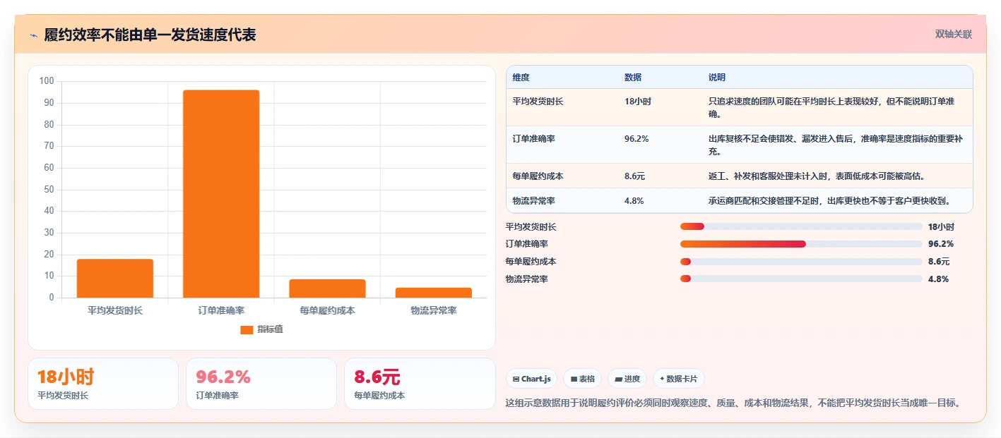The image size is (1001, 438).
Task: Click the 物流异常率 progress bar
Action: 801,279
